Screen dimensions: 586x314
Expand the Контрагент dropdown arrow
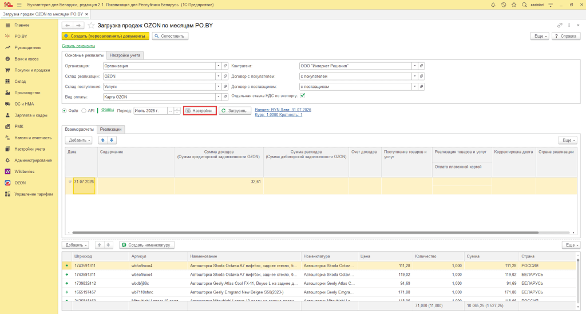coord(414,66)
